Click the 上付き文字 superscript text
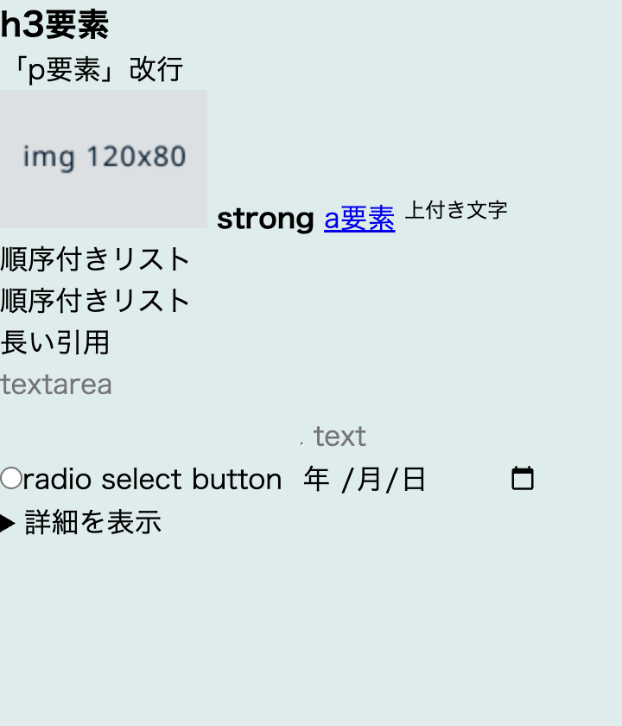622x726 pixels. click(x=456, y=210)
